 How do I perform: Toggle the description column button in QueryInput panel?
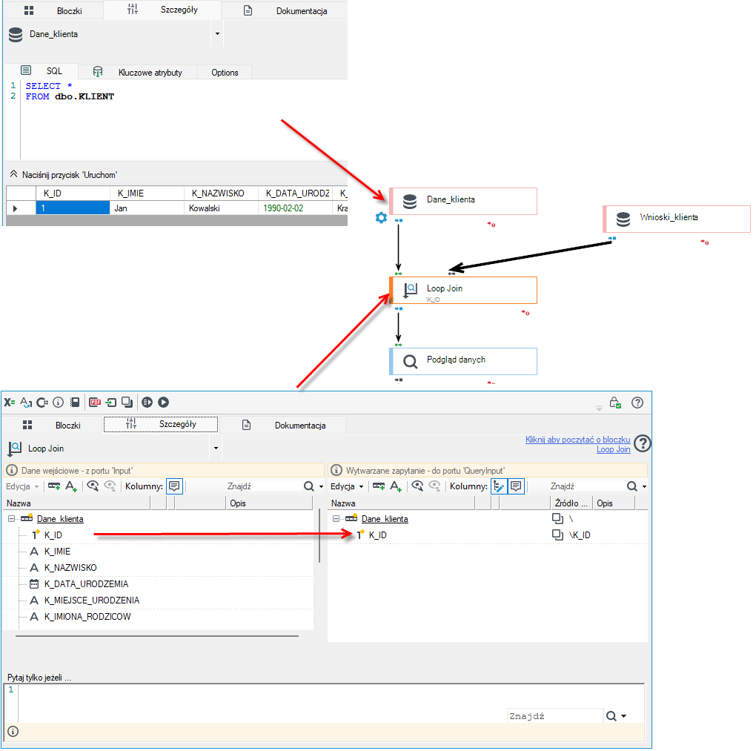[x=516, y=486]
